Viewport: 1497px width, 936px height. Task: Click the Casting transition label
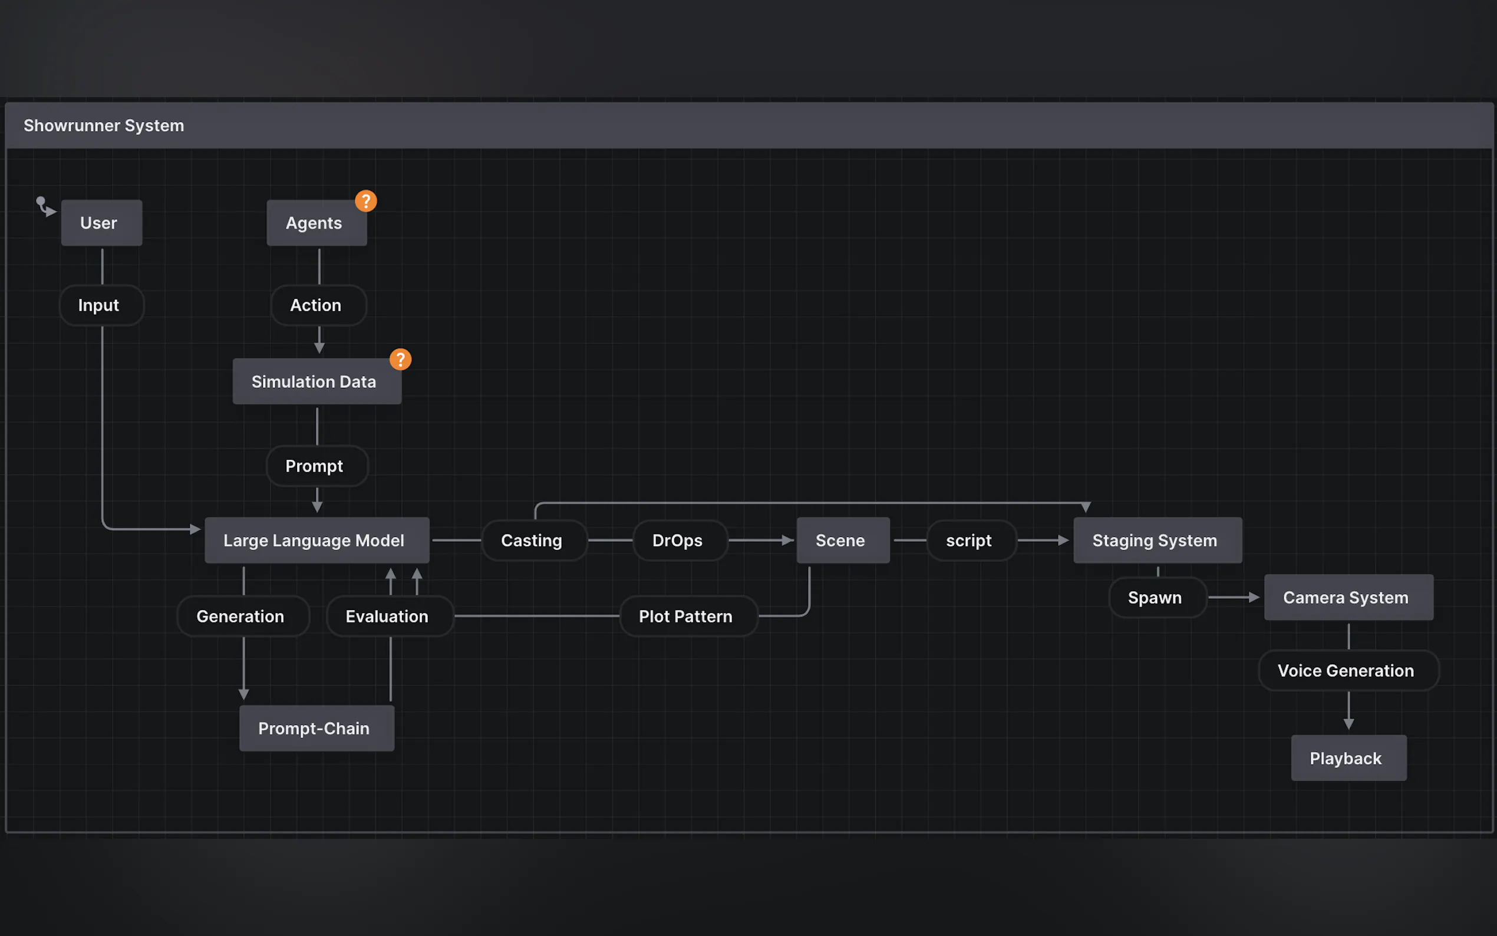533,540
